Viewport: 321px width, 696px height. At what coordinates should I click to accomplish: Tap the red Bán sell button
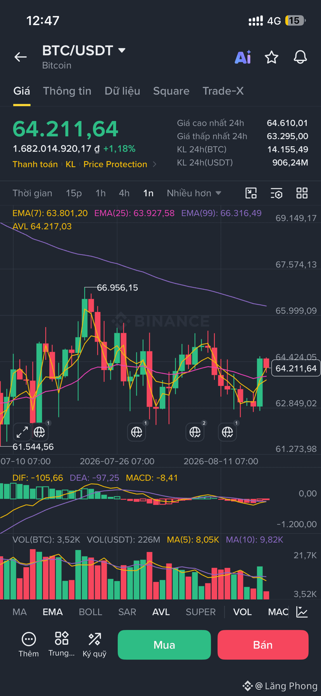(x=263, y=645)
